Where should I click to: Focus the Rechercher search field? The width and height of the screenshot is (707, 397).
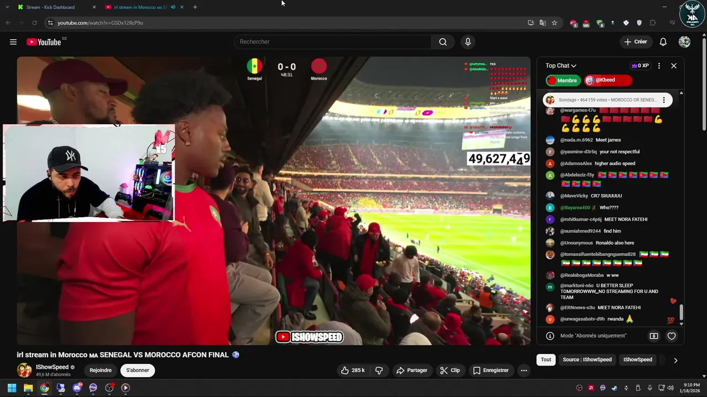tap(333, 42)
